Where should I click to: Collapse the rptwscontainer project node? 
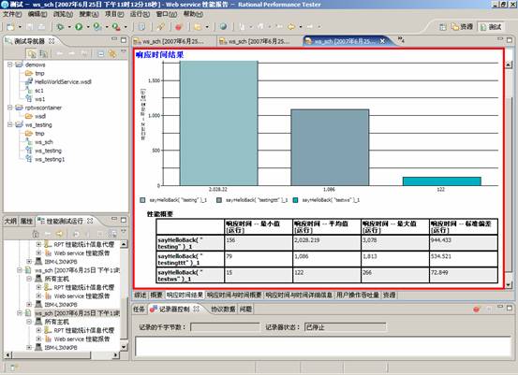coord(10,108)
